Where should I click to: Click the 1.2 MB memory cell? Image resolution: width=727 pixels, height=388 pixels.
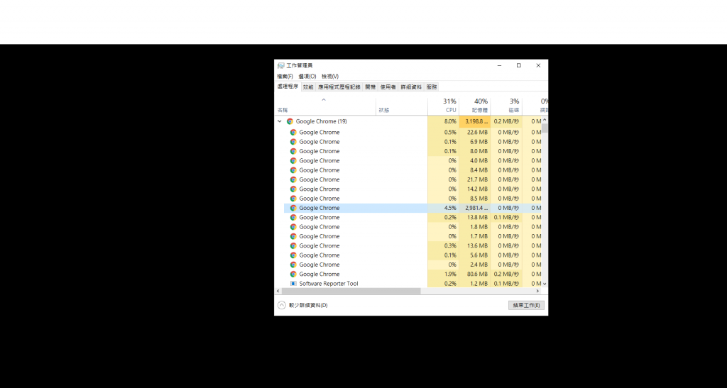tap(475, 283)
